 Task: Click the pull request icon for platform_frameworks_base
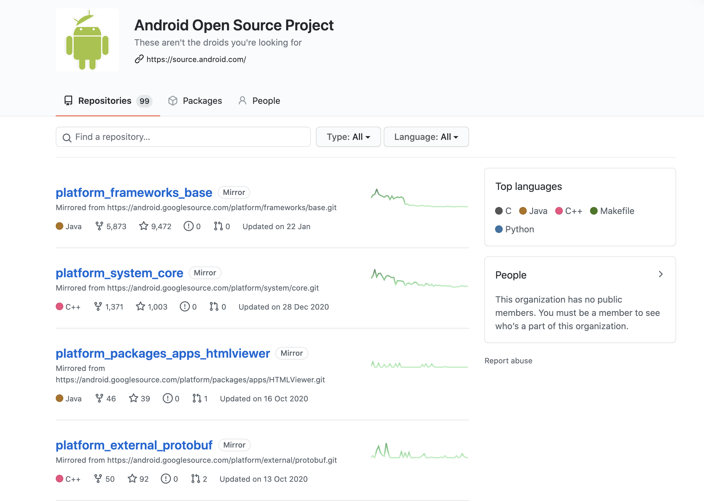coord(218,226)
